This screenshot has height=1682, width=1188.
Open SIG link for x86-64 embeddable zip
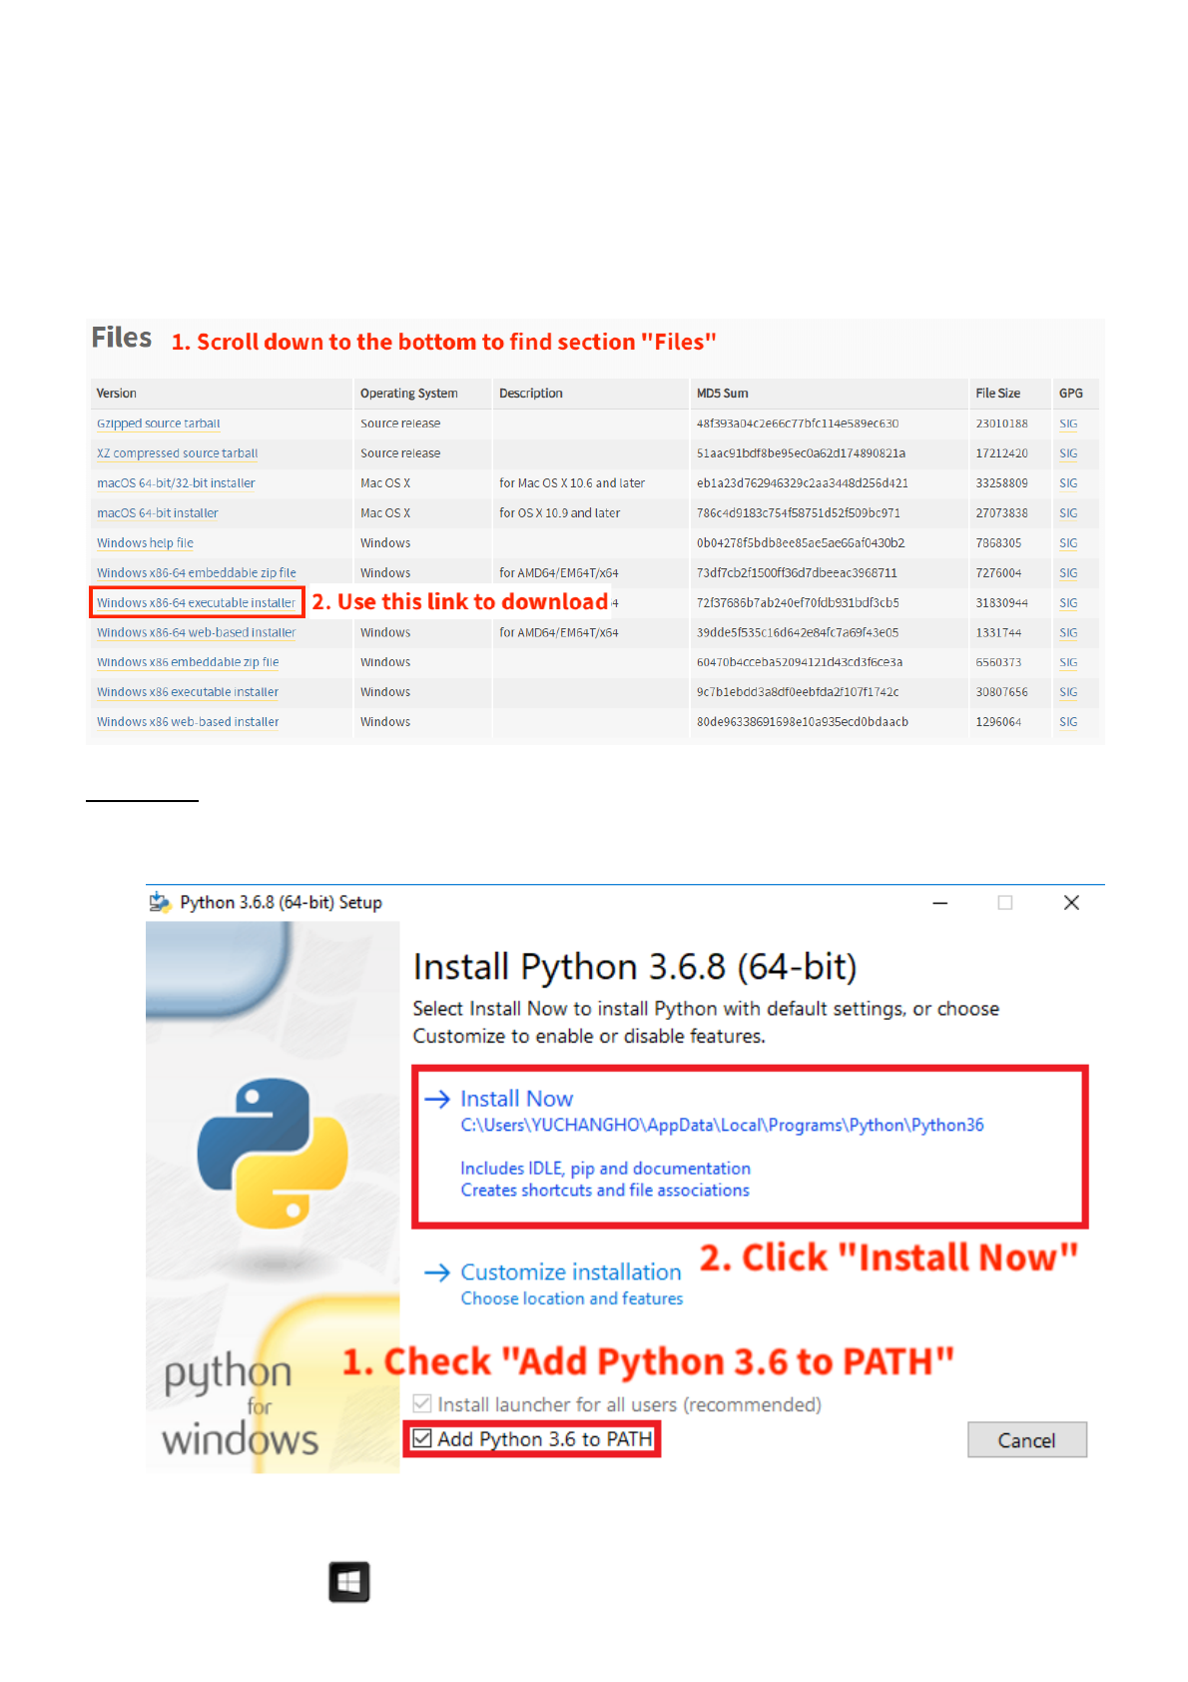point(1068,573)
